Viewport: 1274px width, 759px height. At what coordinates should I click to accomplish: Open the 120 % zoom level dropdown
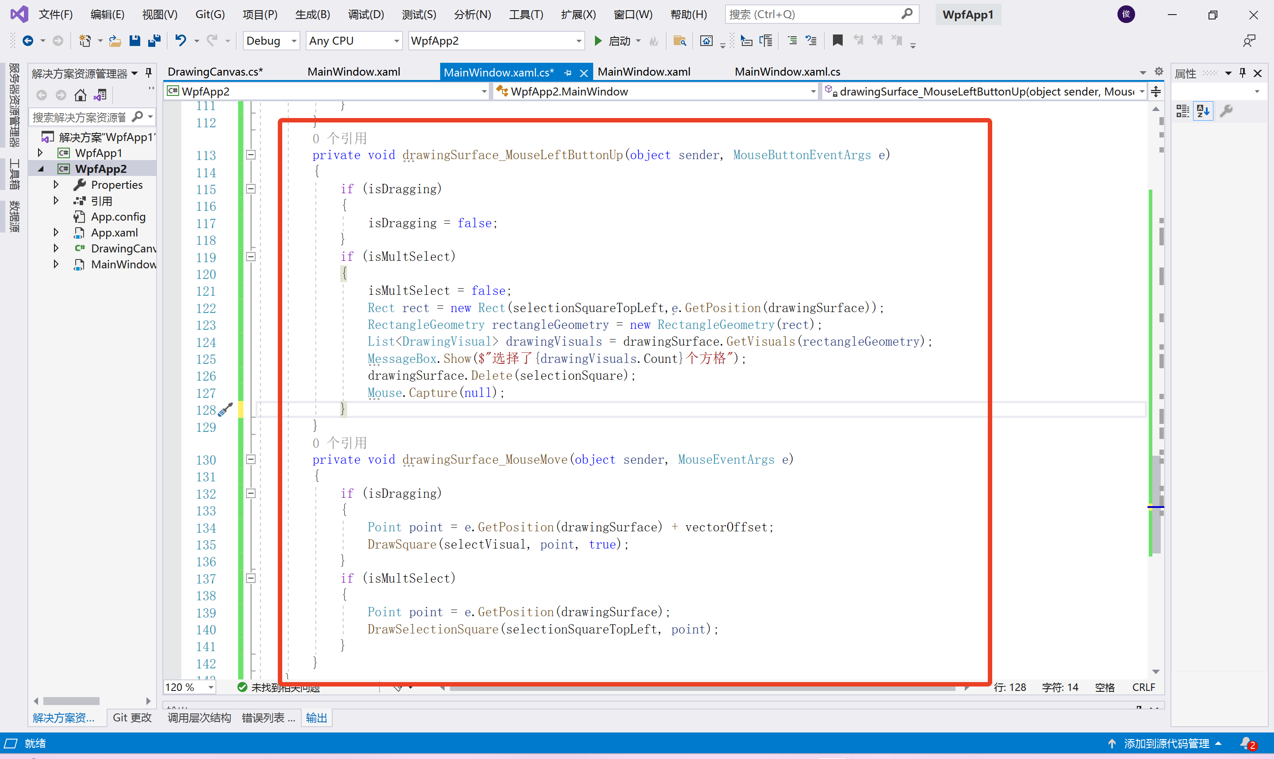pos(210,687)
